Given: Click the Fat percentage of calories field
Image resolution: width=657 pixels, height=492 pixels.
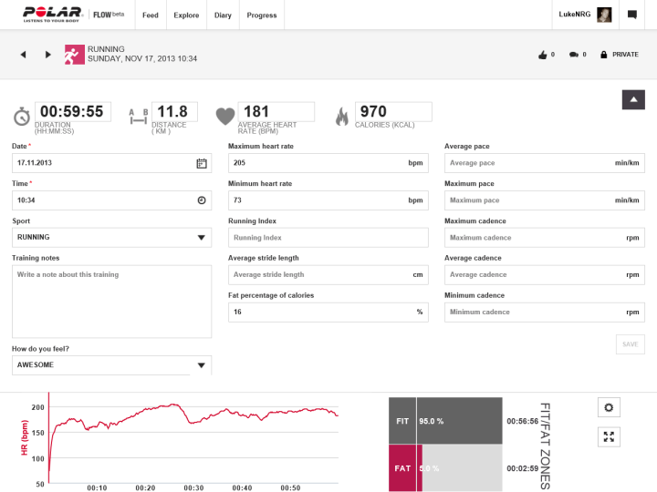Looking at the screenshot, I should tap(328, 313).
